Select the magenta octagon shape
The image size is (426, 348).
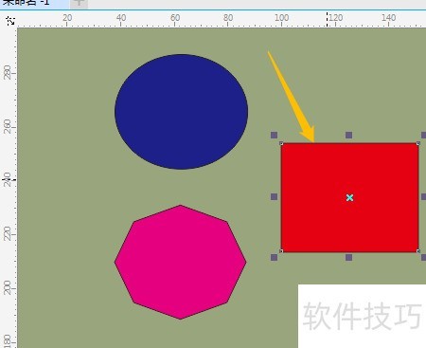point(180,262)
